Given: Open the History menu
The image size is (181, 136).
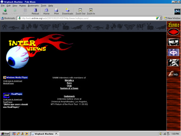Looking at the screenshot, I should tap(22, 6).
